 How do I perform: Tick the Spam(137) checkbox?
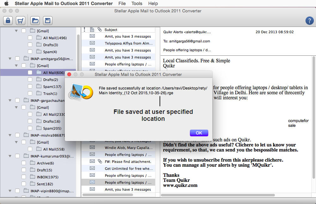coord(30,87)
